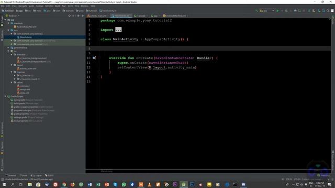Viewport: 335px width, 188px height.
Task: Open WhatsApp from the taskbar
Action: pos(124,184)
